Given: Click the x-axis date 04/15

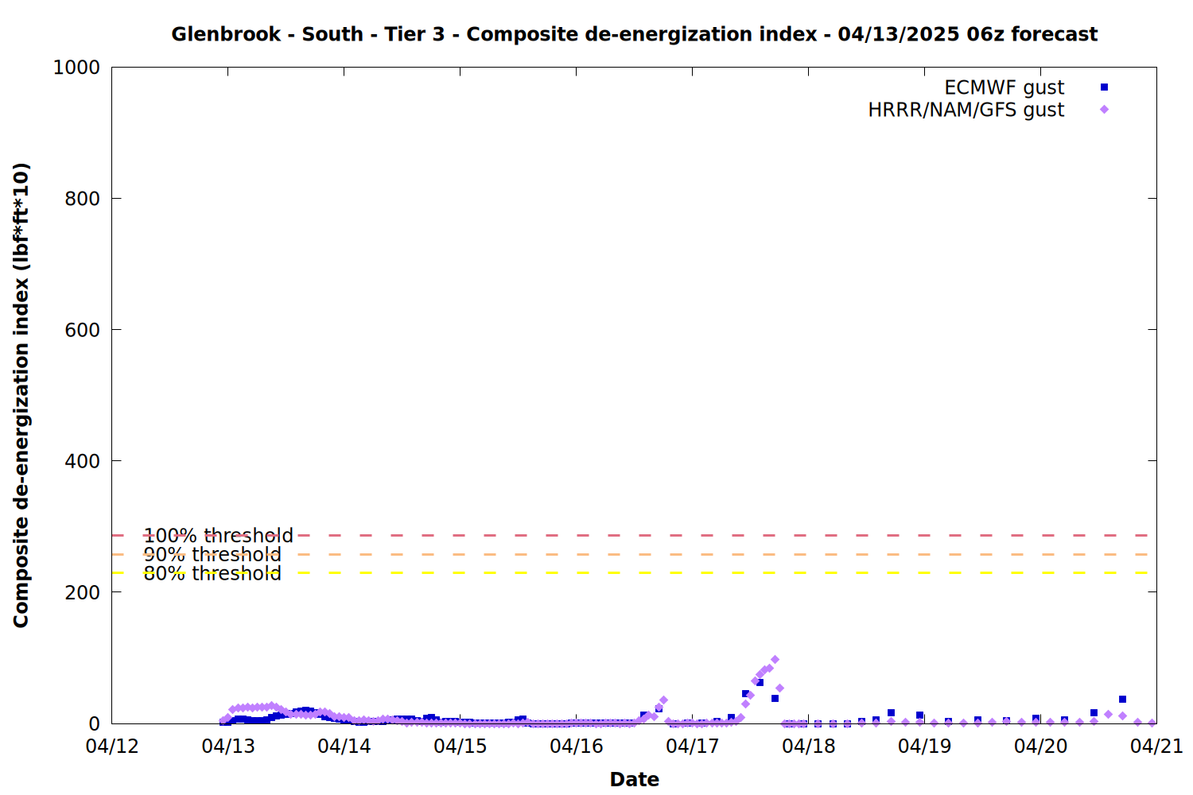Looking at the screenshot, I should point(460,746).
